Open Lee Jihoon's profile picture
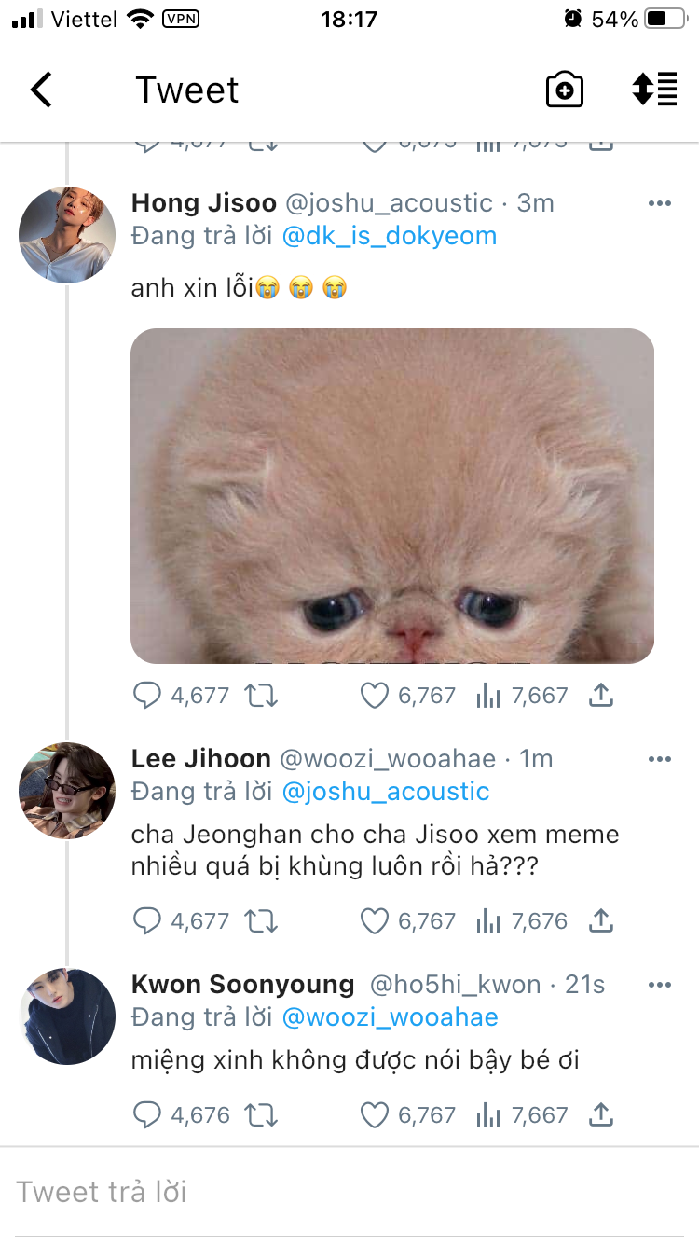 click(x=67, y=791)
